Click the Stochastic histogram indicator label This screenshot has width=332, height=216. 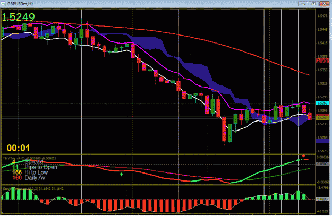[33, 188]
